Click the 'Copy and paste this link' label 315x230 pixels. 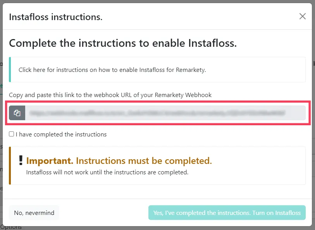click(x=110, y=95)
